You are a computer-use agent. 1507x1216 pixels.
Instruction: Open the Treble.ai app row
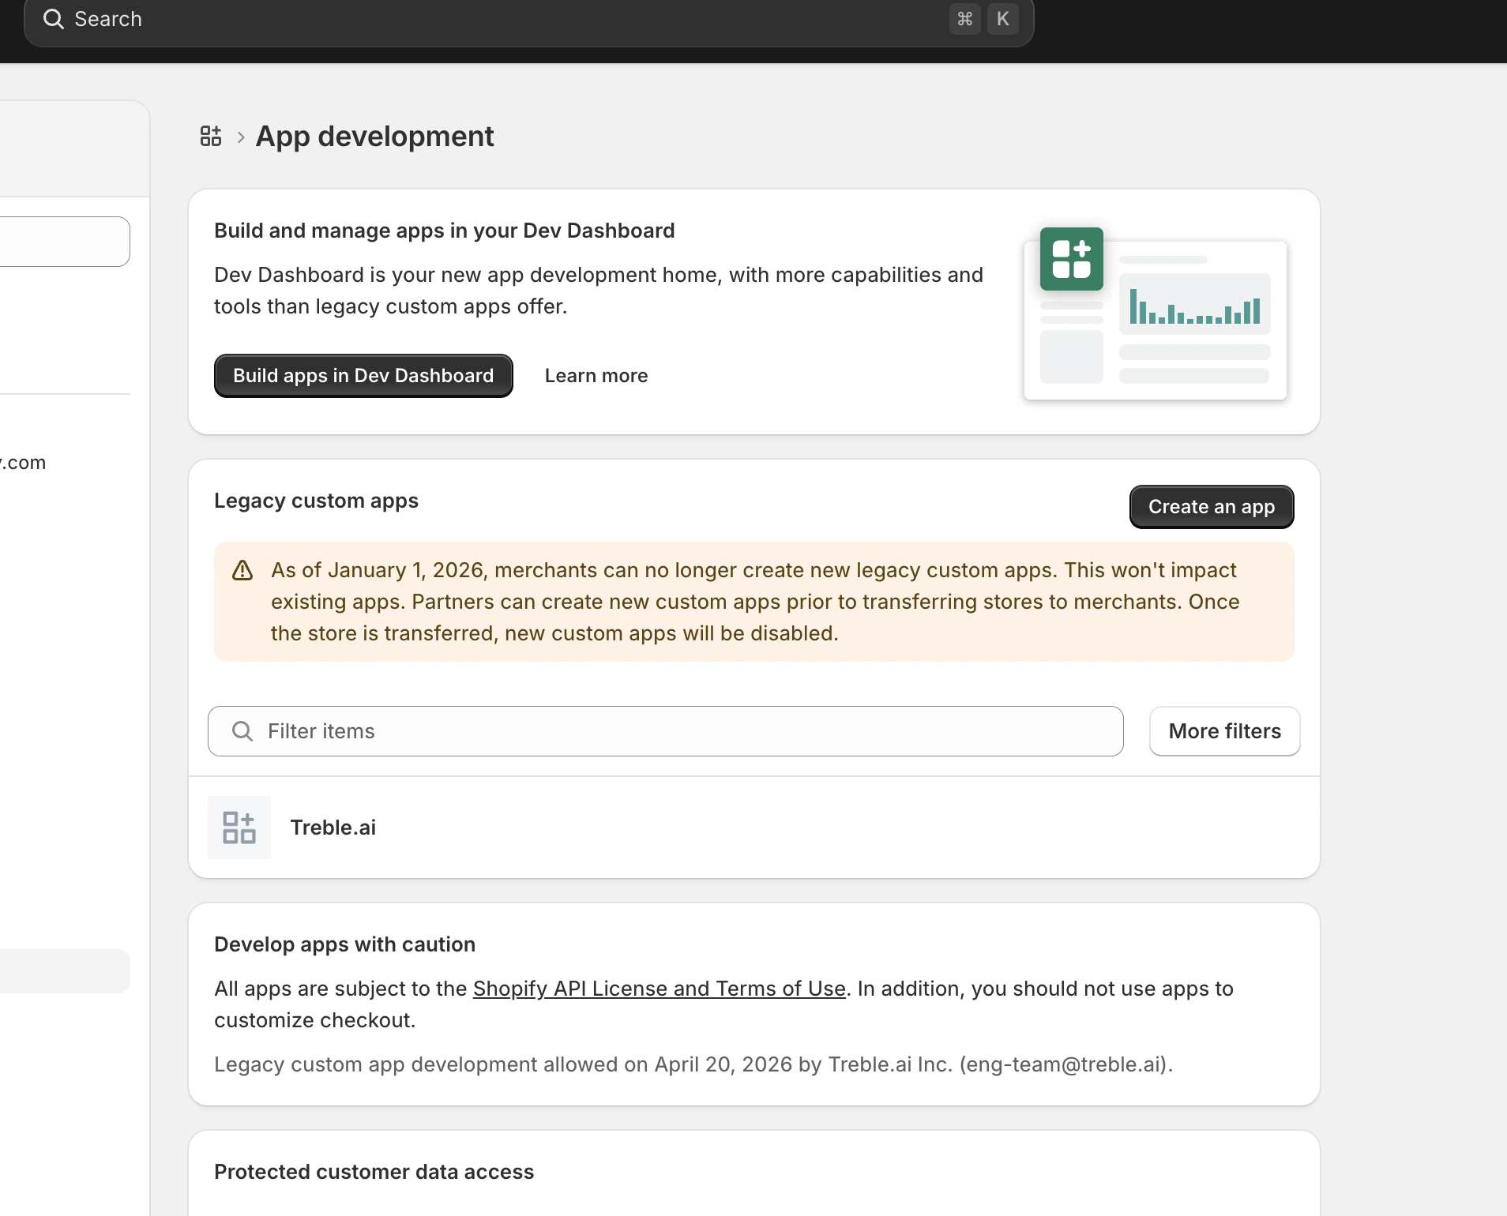pyautogui.click(x=754, y=827)
